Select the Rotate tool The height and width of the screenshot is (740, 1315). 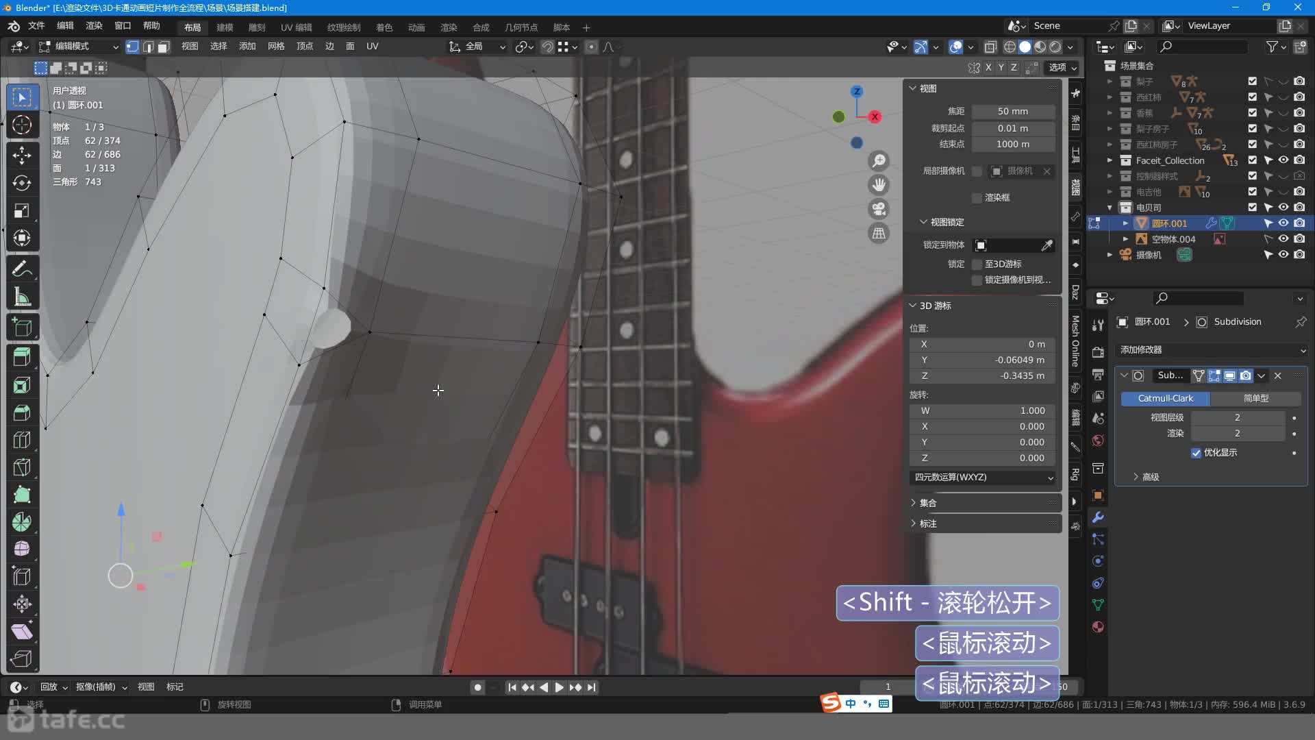tap(22, 183)
